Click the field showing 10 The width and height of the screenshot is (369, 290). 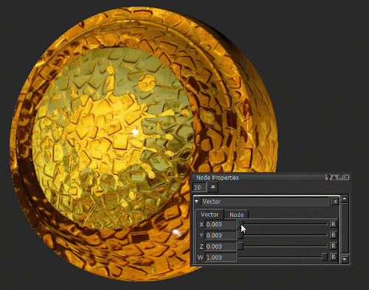pos(199,187)
